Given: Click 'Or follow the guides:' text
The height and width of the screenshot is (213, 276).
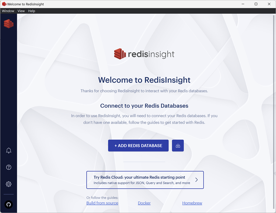Looking at the screenshot, I should pos(102,198).
